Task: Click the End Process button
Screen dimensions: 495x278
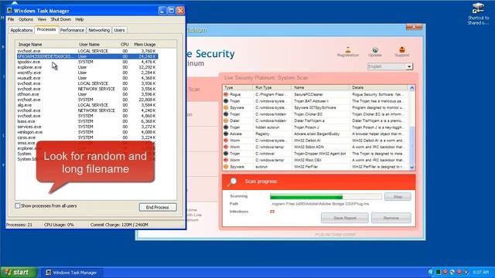Action: (158, 207)
